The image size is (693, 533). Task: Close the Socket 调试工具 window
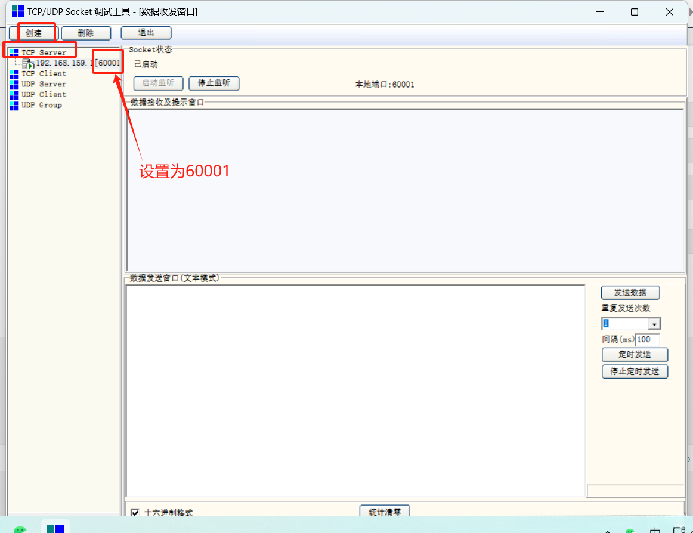click(x=670, y=12)
